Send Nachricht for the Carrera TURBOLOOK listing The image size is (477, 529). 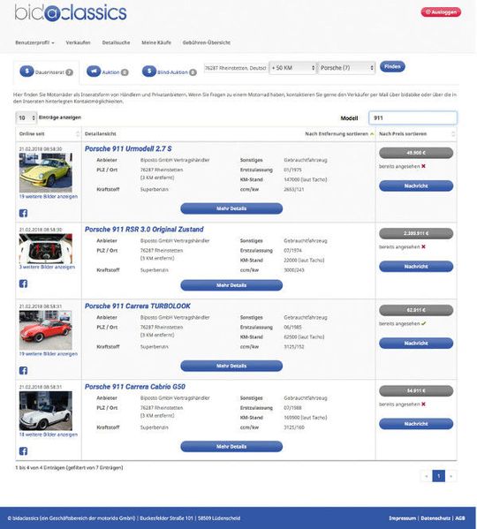click(x=416, y=344)
